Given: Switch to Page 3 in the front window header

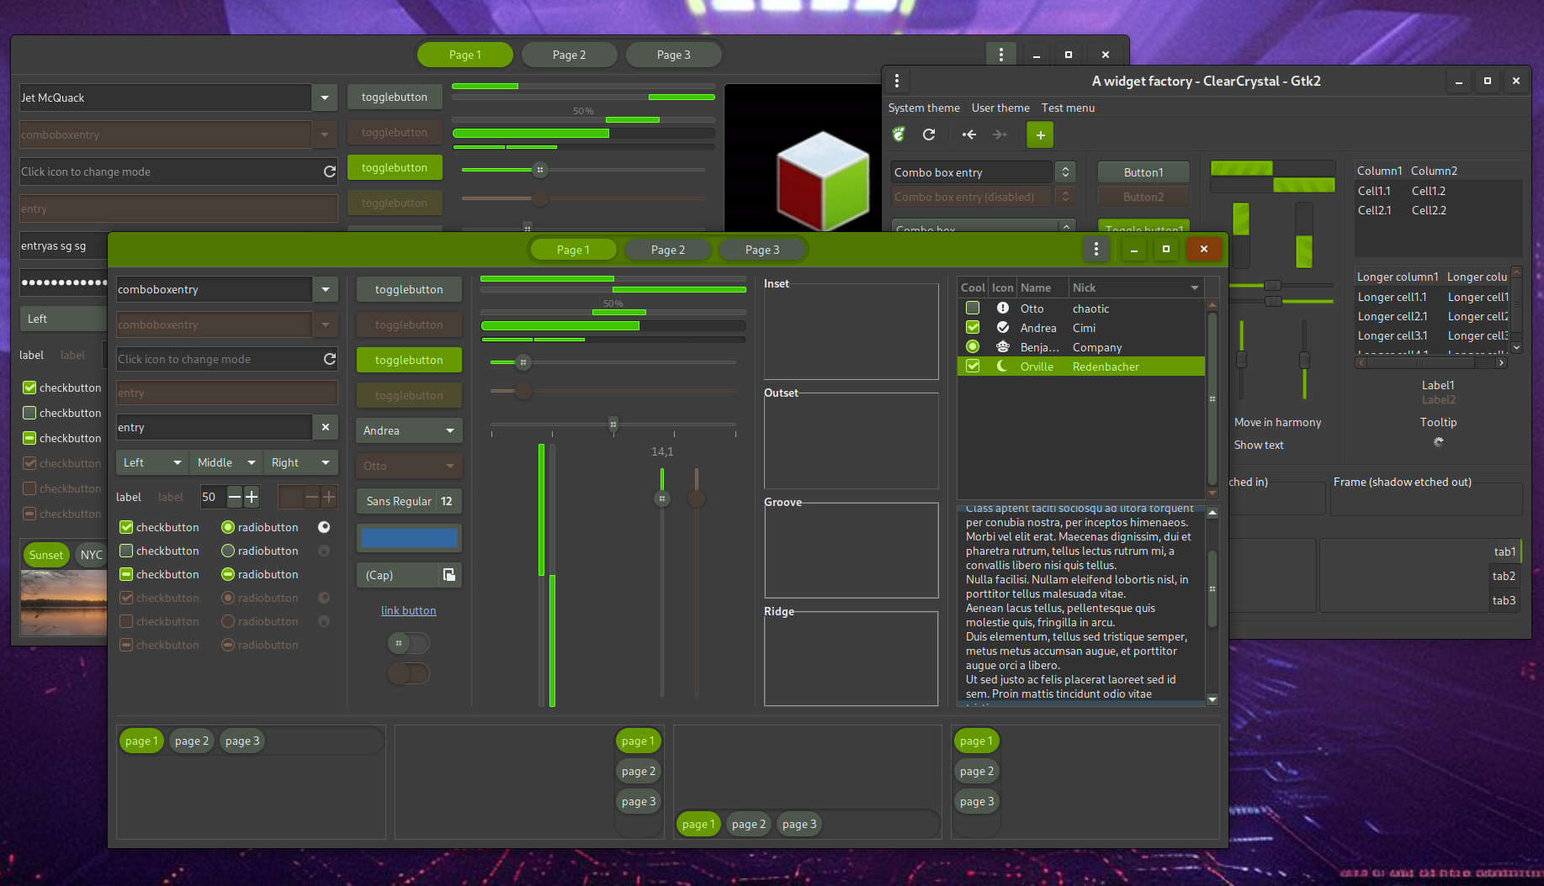Looking at the screenshot, I should pyautogui.click(x=762, y=250).
